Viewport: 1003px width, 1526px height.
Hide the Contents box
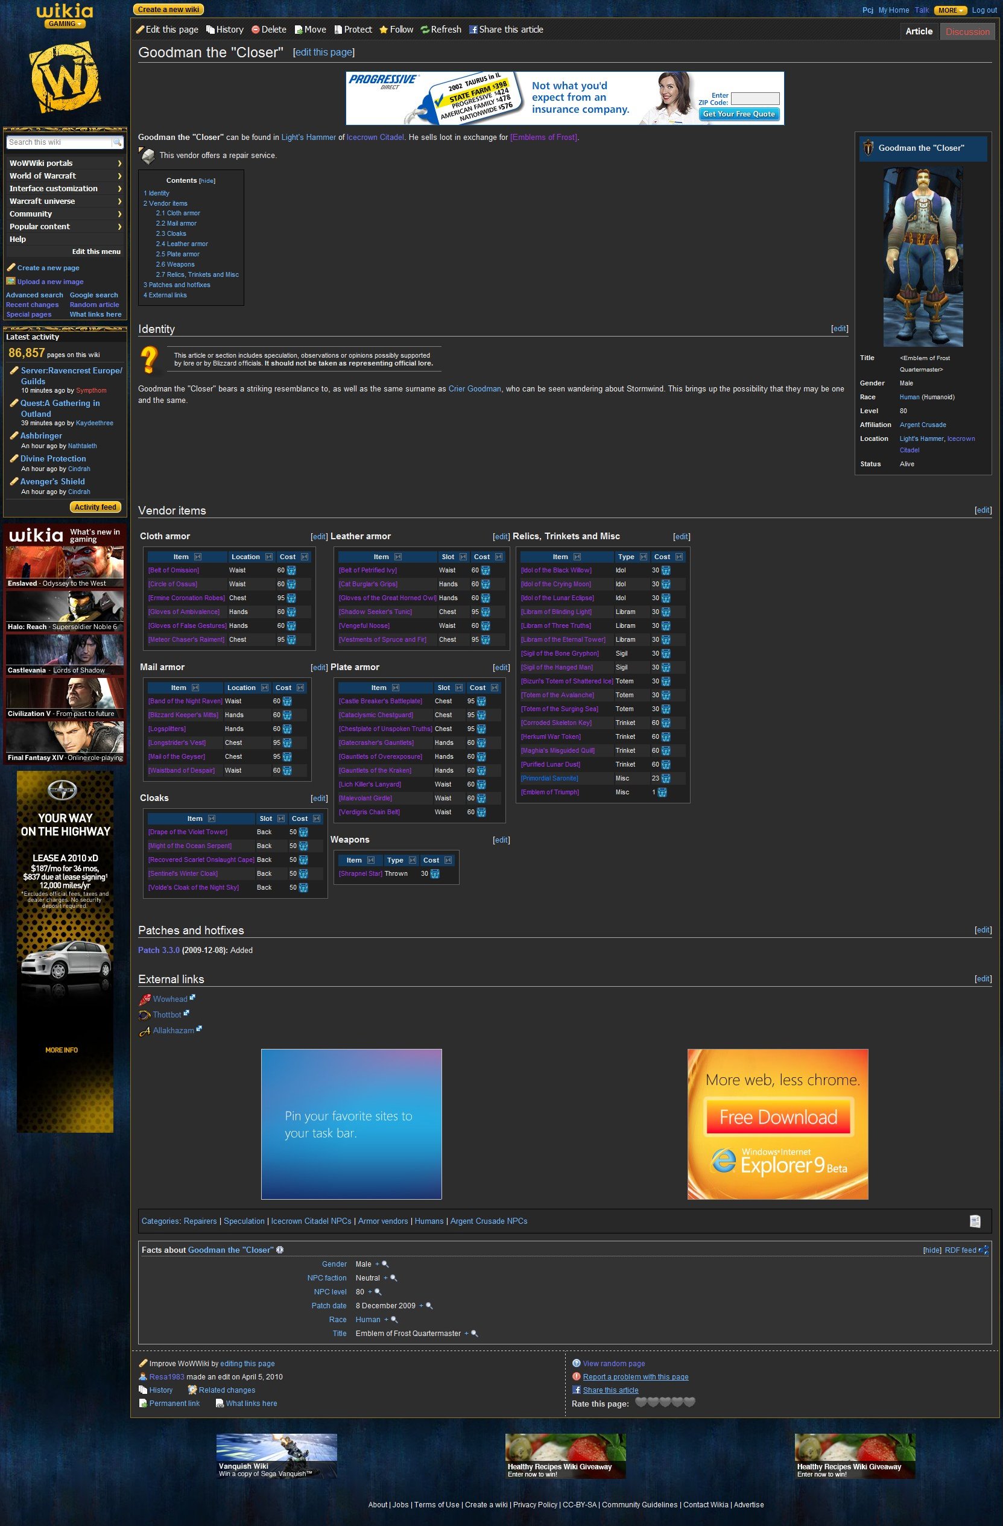(207, 181)
